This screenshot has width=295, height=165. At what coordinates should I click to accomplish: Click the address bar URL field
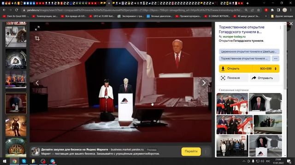pos(135,10)
